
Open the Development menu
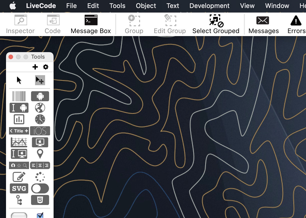209,6
